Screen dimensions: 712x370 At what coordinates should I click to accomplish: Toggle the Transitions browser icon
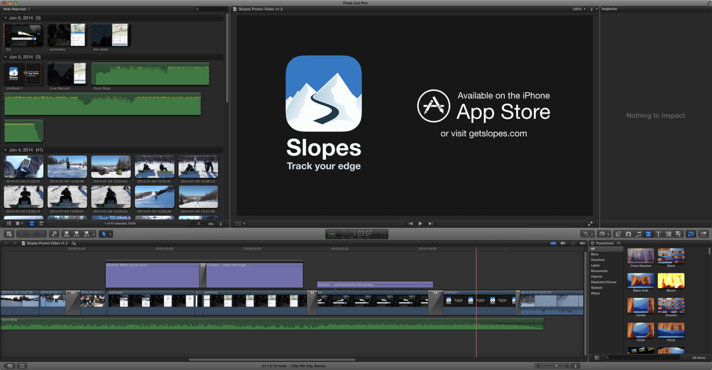click(x=648, y=234)
